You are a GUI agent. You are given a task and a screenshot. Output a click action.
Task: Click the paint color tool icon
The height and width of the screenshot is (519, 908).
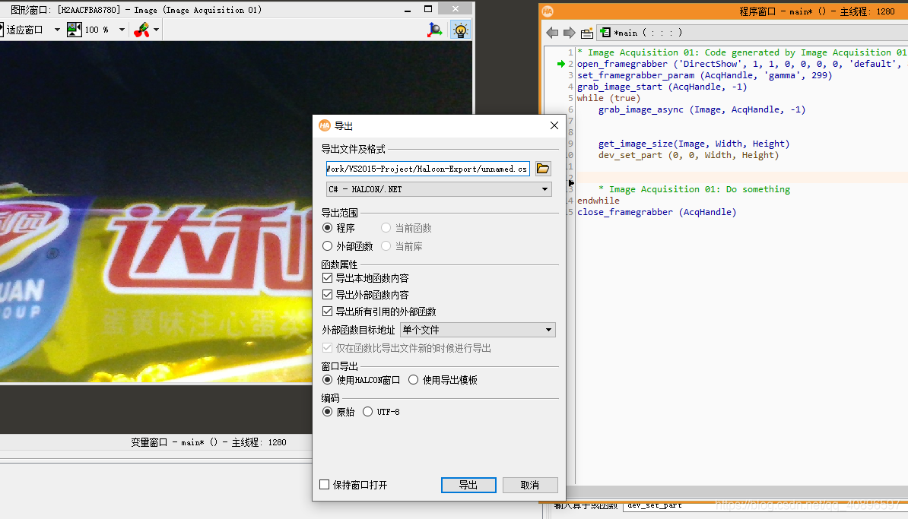tap(141, 30)
